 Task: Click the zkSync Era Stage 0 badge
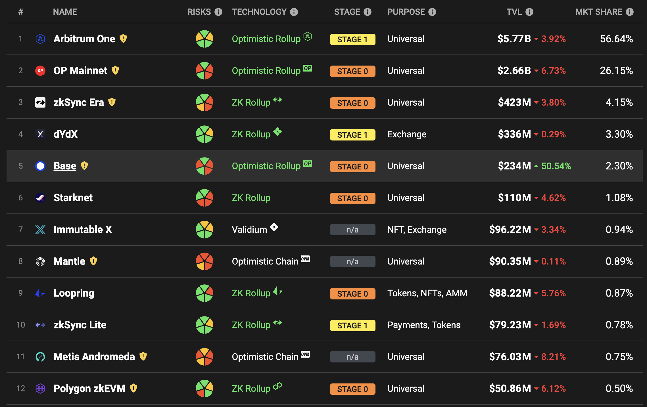[352, 103]
